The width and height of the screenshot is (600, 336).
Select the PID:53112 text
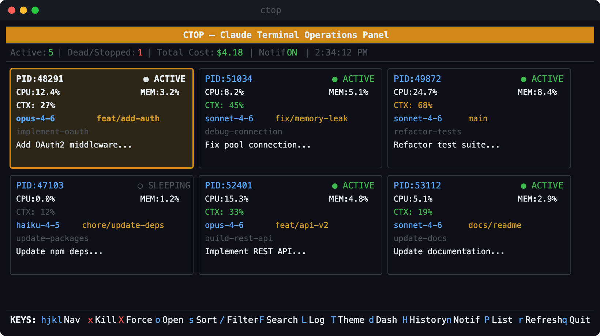click(417, 186)
